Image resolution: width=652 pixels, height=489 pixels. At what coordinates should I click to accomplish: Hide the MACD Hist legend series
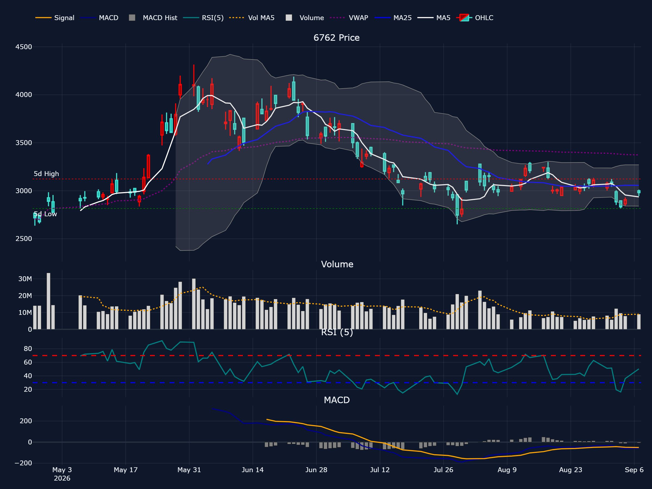(x=153, y=18)
